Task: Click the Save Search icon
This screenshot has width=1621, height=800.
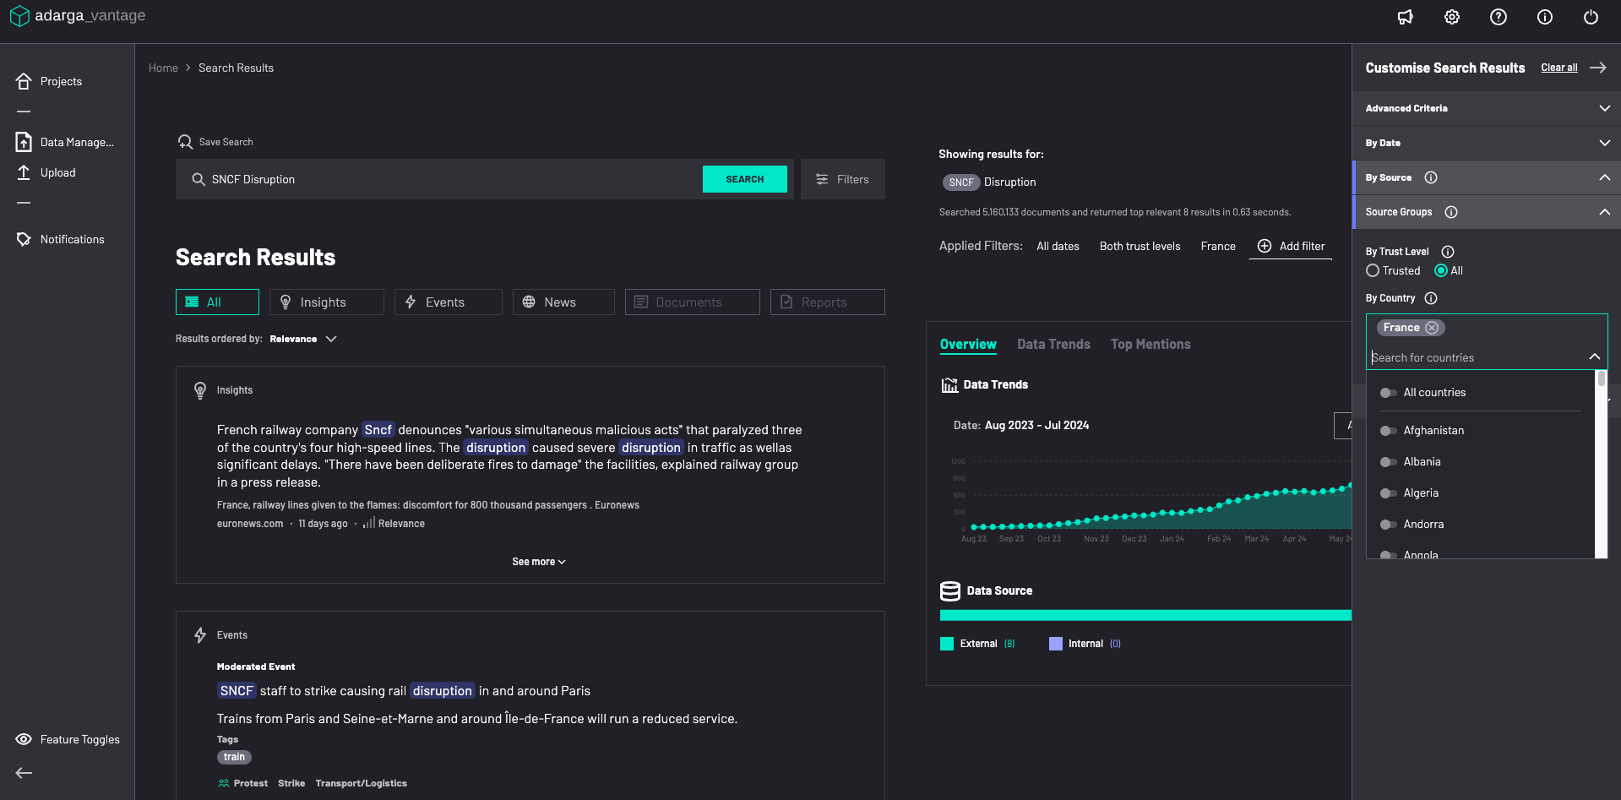Action: point(185,142)
